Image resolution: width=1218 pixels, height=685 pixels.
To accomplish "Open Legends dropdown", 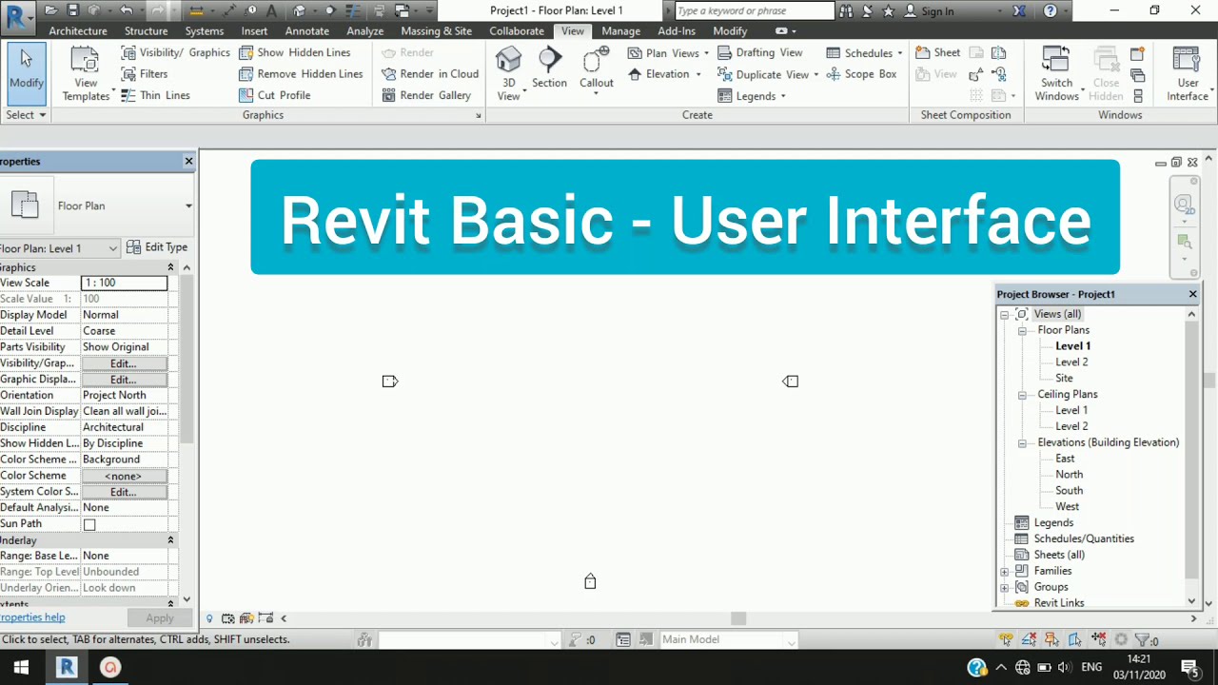I will 752,96.
